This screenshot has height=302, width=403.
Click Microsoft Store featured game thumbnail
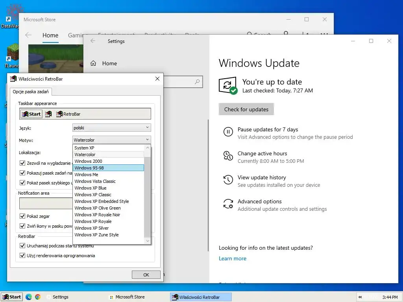pos(56,59)
